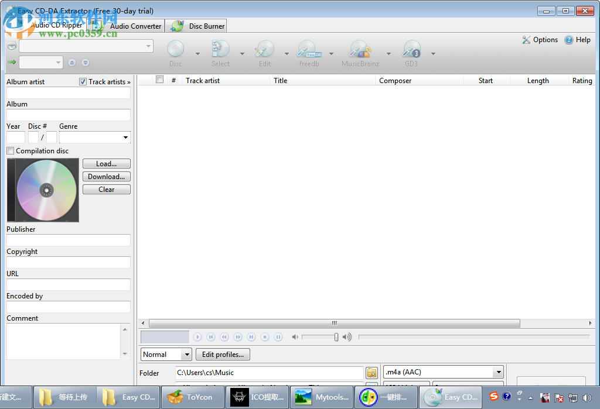The image size is (600, 409).
Task: Expand the freedb button dropdown arrow
Action: tap(332, 53)
